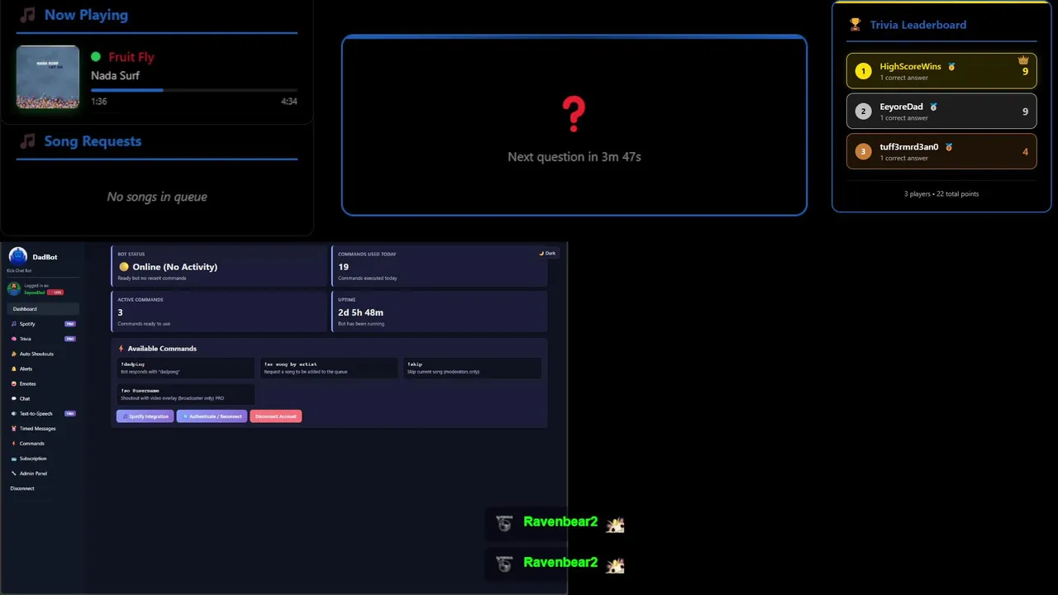Click the silver rank 2 badge
This screenshot has height=595, width=1058.
pyautogui.click(x=863, y=112)
